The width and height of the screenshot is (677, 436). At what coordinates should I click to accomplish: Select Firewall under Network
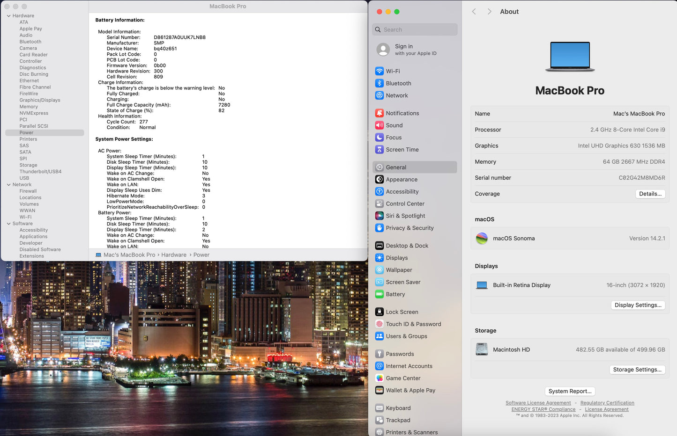coord(28,191)
